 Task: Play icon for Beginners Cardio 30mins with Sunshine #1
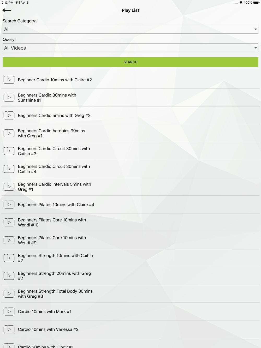click(9, 98)
